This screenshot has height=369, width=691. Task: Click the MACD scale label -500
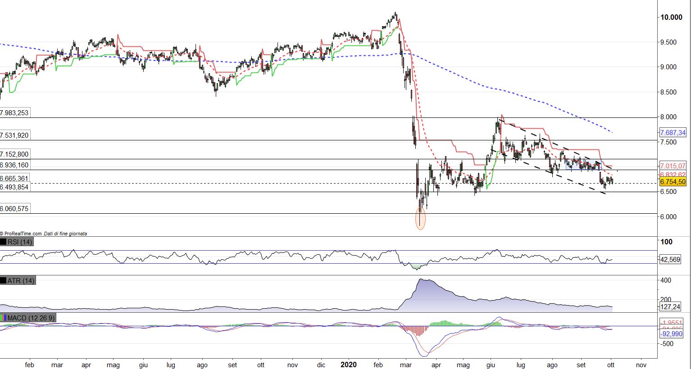[x=667, y=344]
